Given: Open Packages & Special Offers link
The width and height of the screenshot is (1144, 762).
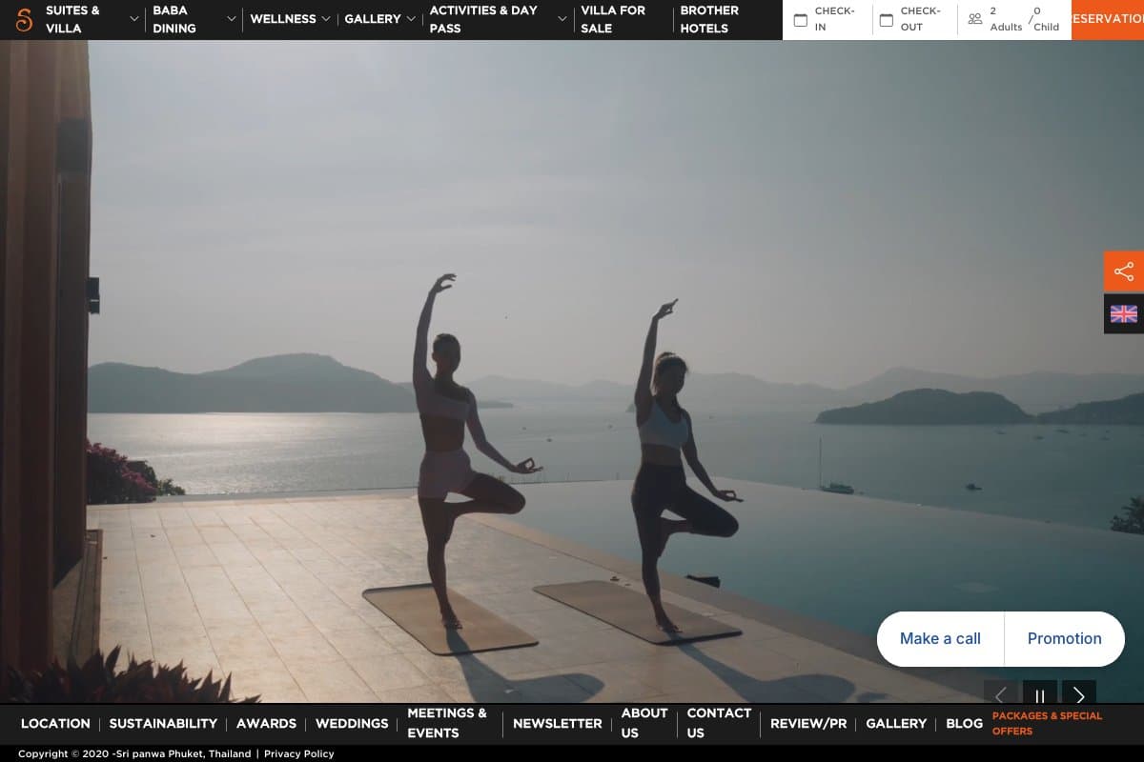Looking at the screenshot, I should 1047,723.
